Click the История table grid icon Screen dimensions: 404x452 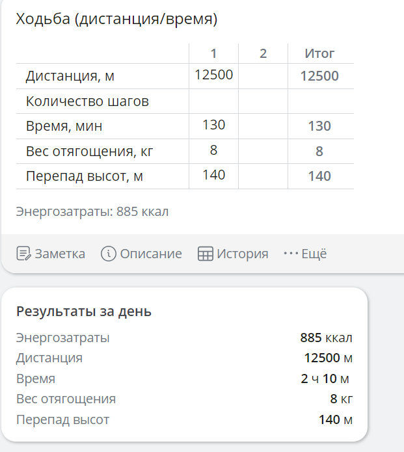(206, 254)
